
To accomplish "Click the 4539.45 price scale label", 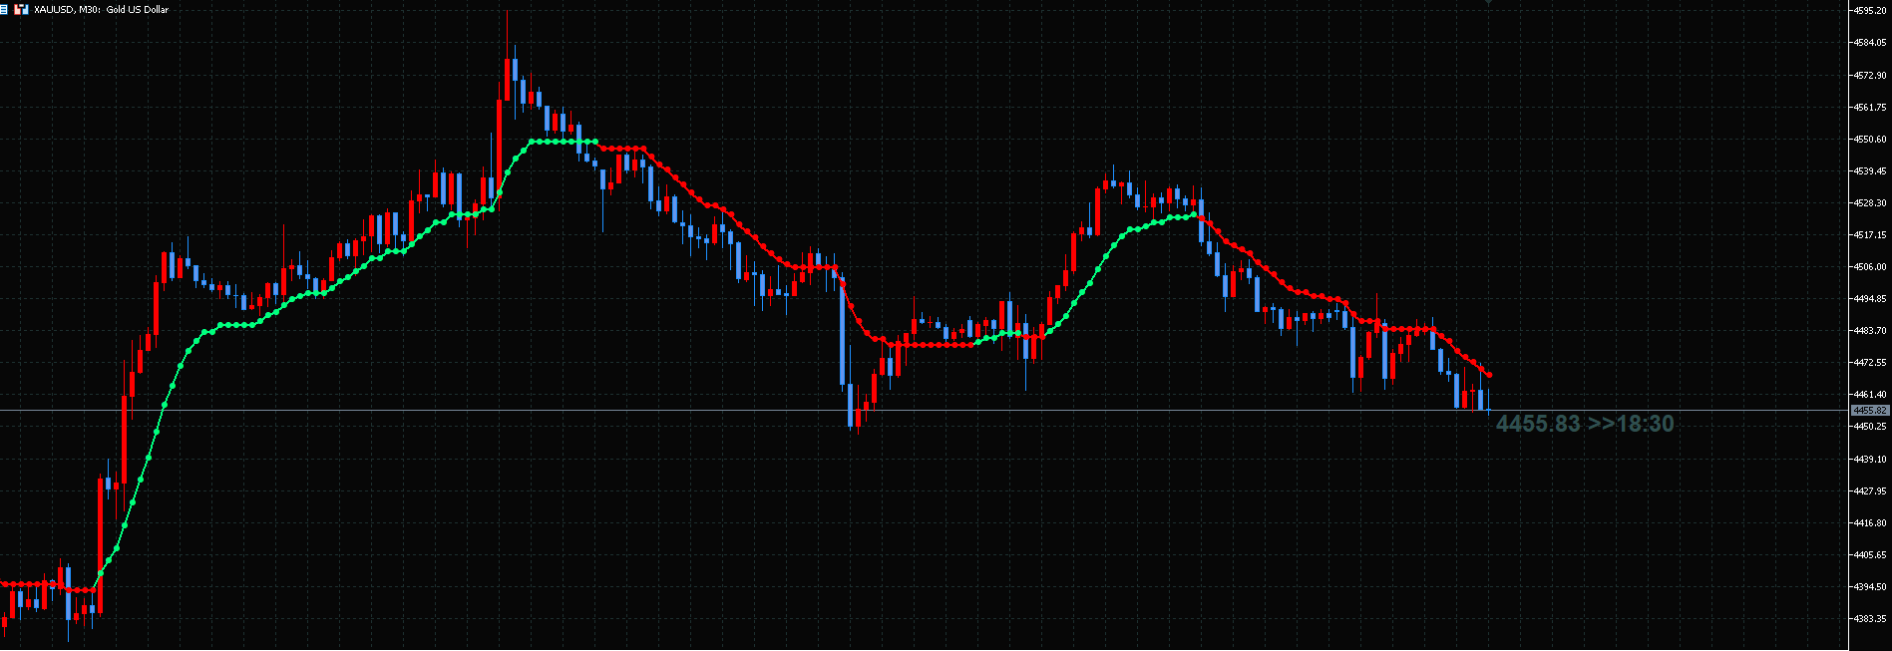I will coord(1870,171).
